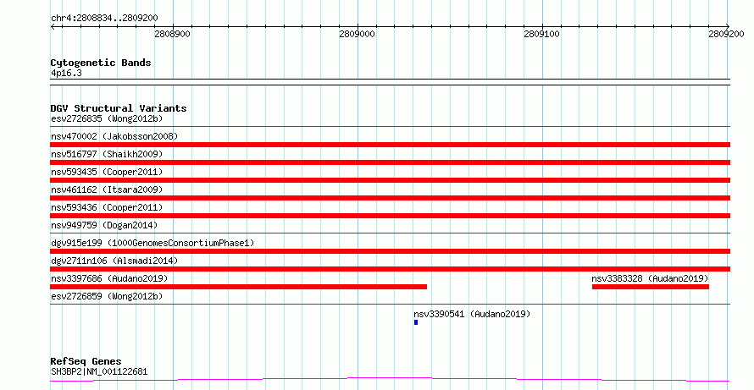Open variant nsv593436 (Cooper2011)
754x390 pixels.
point(107,207)
